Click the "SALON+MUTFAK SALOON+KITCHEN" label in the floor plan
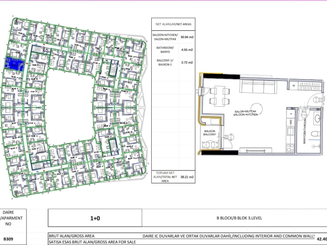This screenshot has width=327, height=245. 245,113
